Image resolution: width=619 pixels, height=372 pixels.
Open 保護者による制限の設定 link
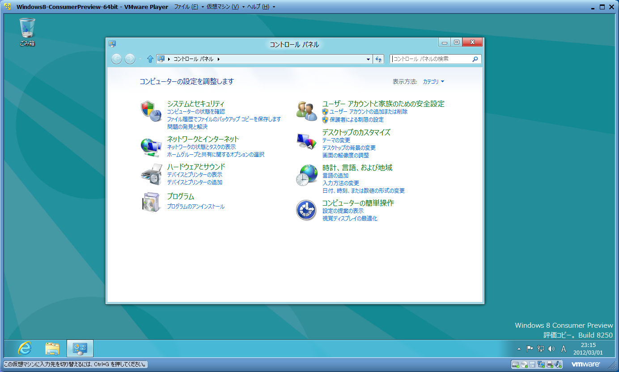[356, 120]
